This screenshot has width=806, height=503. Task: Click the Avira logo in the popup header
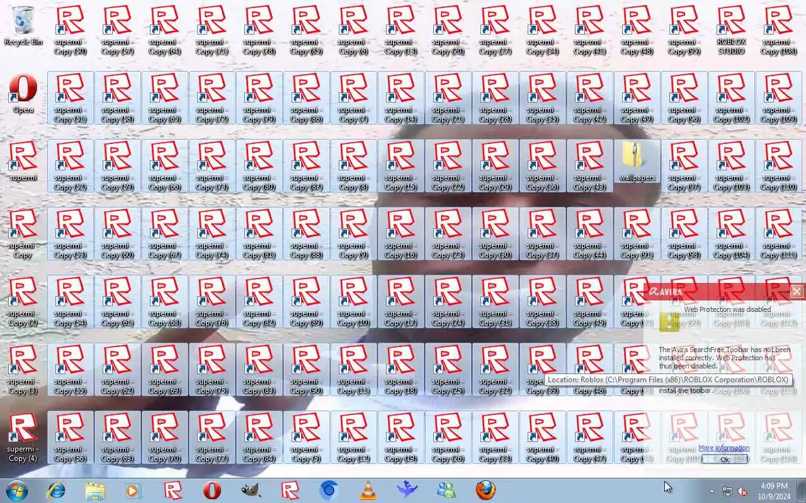pyautogui.click(x=665, y=292)
